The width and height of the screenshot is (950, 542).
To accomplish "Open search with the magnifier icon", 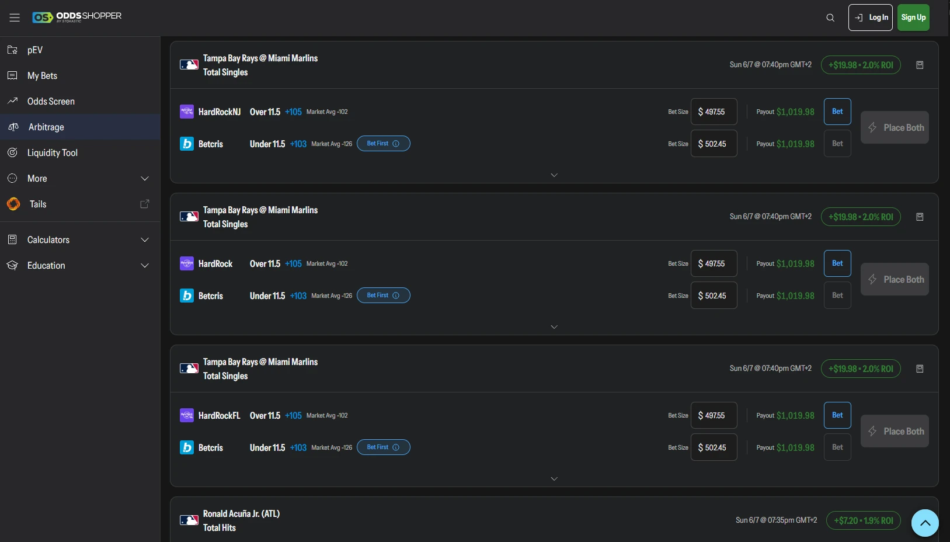I will 830,18.
